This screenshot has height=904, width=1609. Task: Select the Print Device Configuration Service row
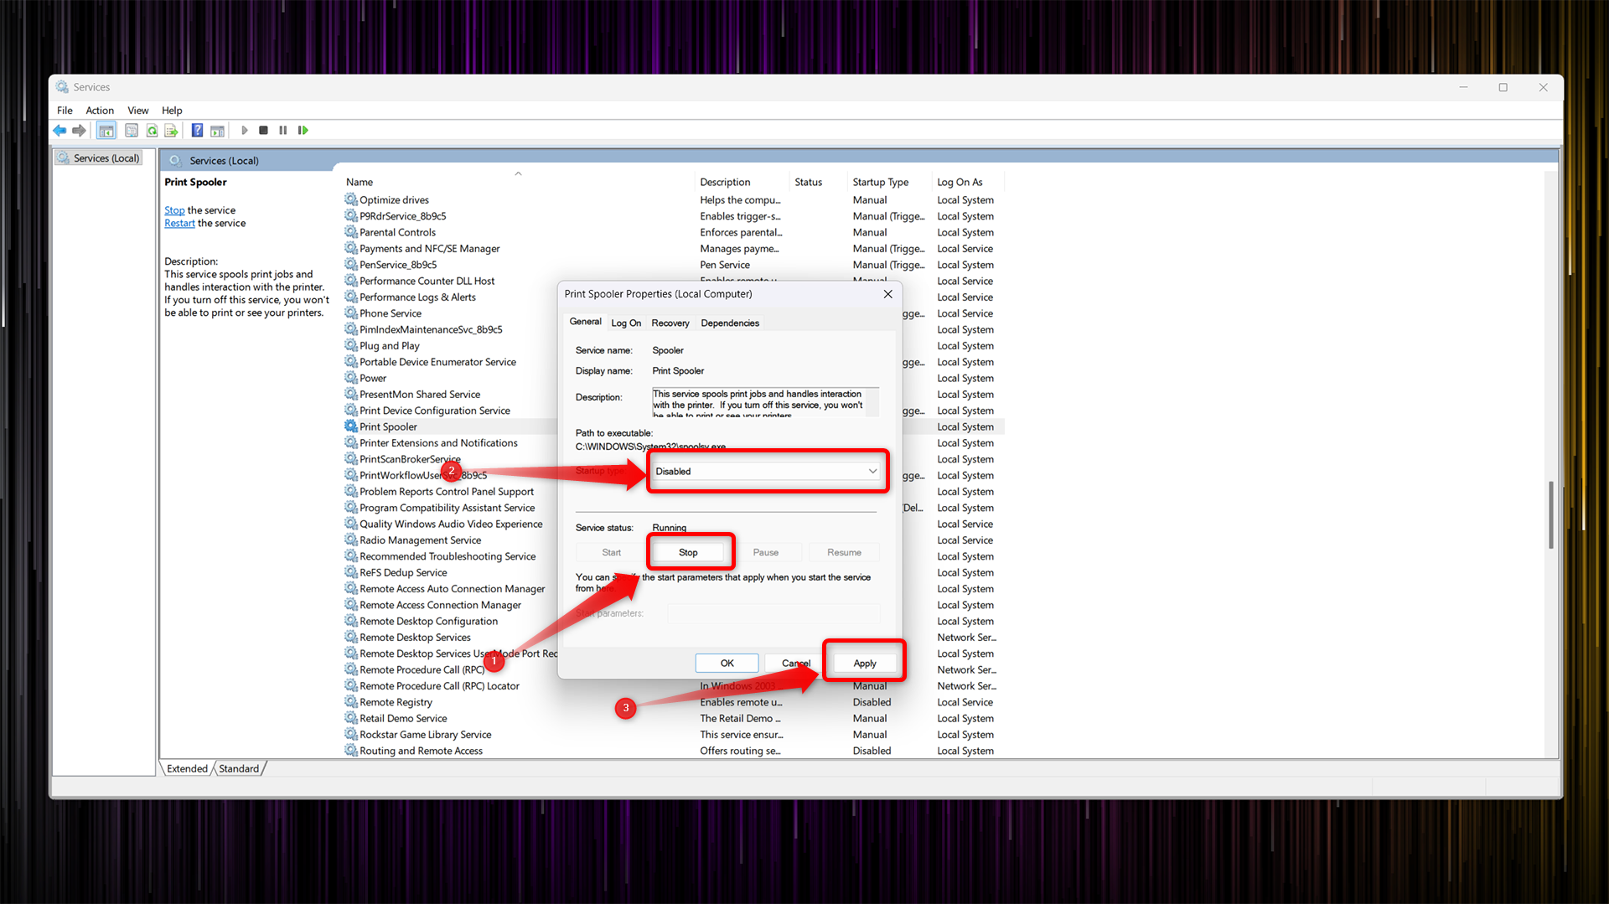point(435,411)
